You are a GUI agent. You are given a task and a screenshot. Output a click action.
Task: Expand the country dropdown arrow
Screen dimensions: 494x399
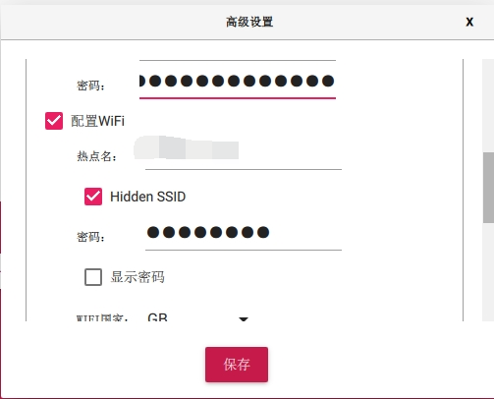pos(244,318)
